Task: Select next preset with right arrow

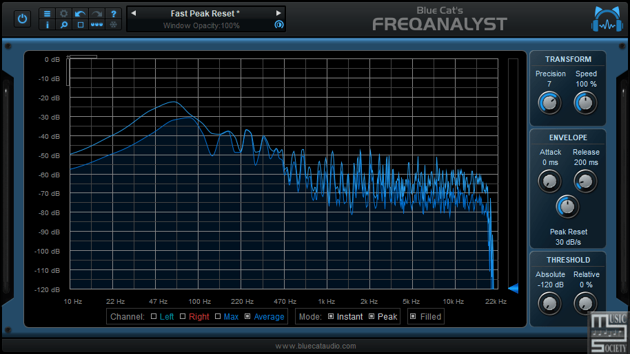Action: tap(278, 13)
